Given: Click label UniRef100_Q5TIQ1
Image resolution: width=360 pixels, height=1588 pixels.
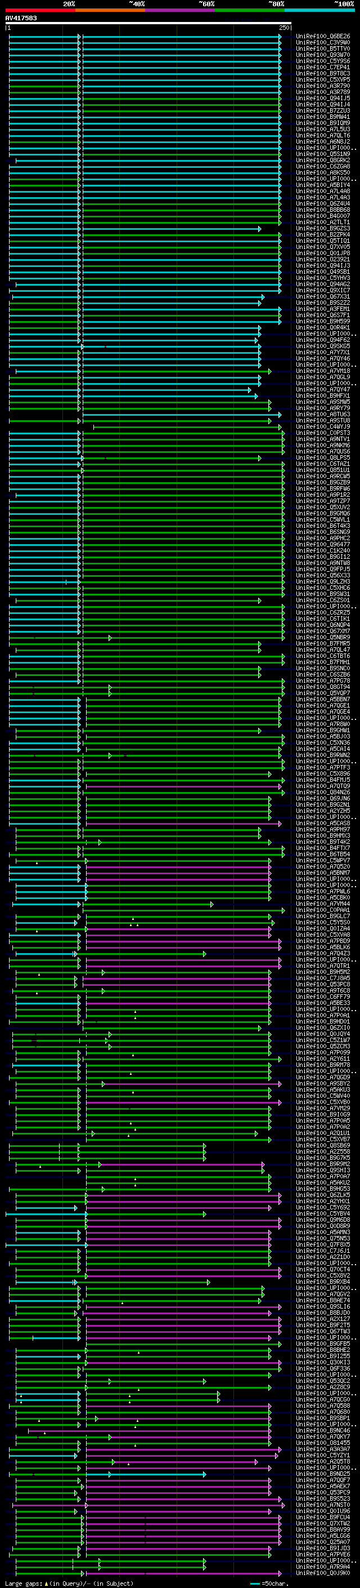Looking at the screenshot, I should 323,241.
